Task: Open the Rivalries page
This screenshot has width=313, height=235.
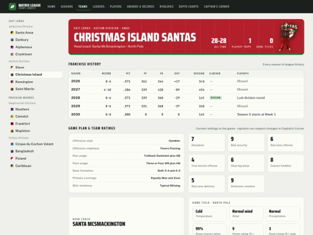Action: (x=166, y=6)
